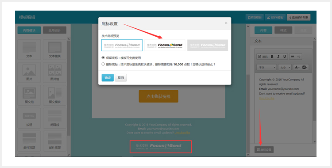Click the canvas scrollbar down arrow
This screenshot has width=332, height=168.
(248, 155)
